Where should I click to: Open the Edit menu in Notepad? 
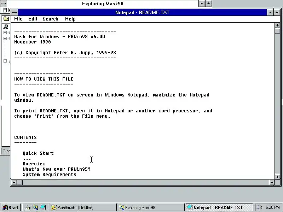pyautogui.click(x=33, y=19)
